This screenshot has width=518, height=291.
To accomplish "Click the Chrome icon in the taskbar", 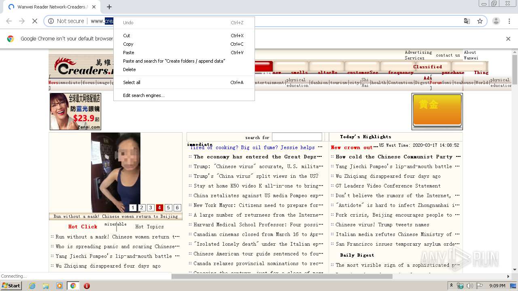I will pyautogui.click(x=73, y=286).
